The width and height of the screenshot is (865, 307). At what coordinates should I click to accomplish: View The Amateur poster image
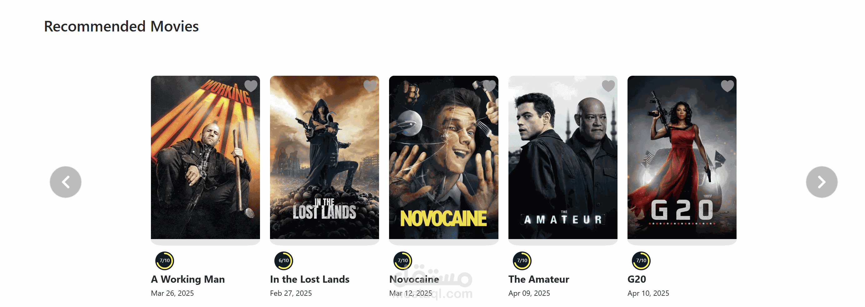click(x=563, y=157)
